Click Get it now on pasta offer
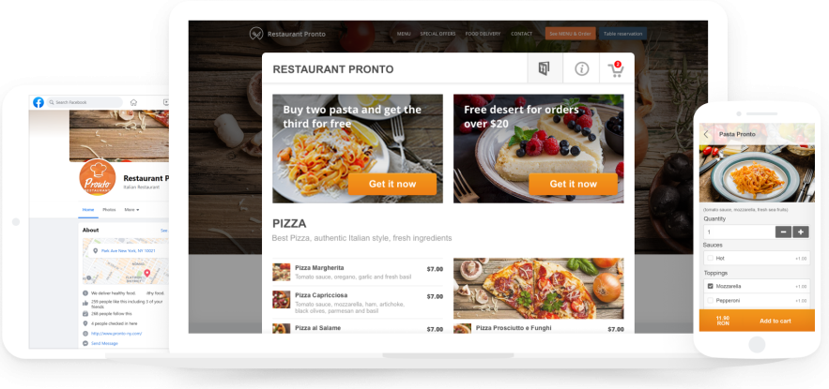The width and height of the screenshot is (829, 389). click(x=392, y=185)
